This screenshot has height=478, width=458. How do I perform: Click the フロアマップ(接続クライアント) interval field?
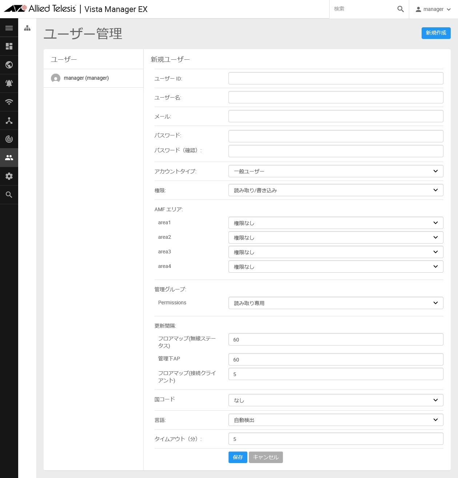point(336,374)
